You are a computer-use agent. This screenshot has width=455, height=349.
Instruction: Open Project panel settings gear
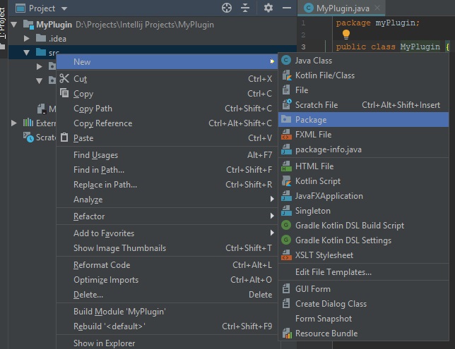click(268, 8)
